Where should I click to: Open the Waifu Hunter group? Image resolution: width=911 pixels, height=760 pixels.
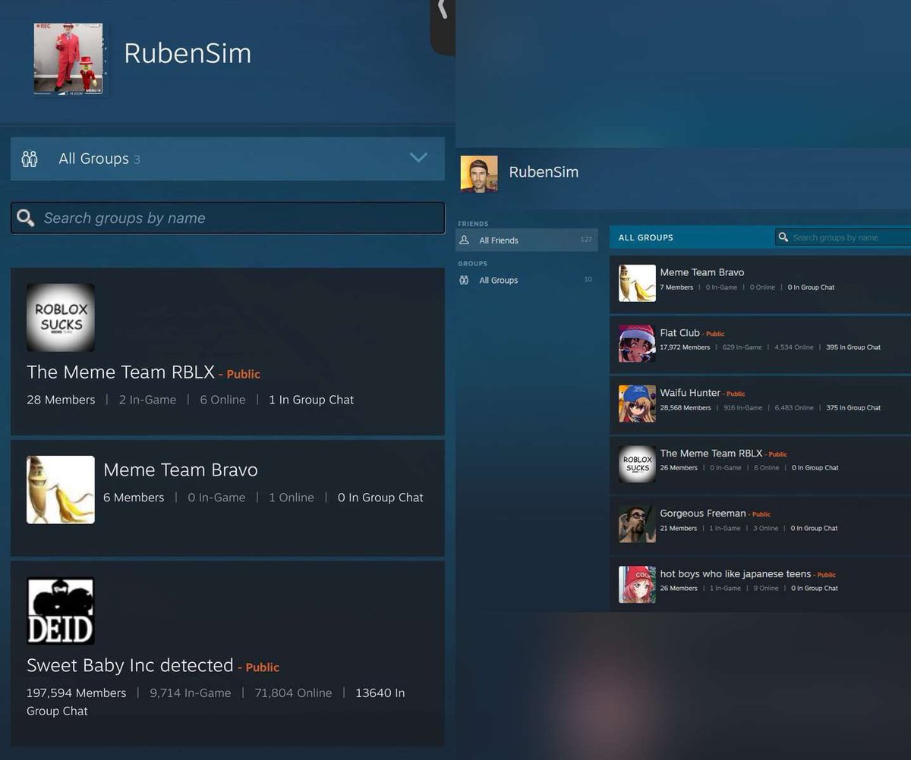point(690,393)
